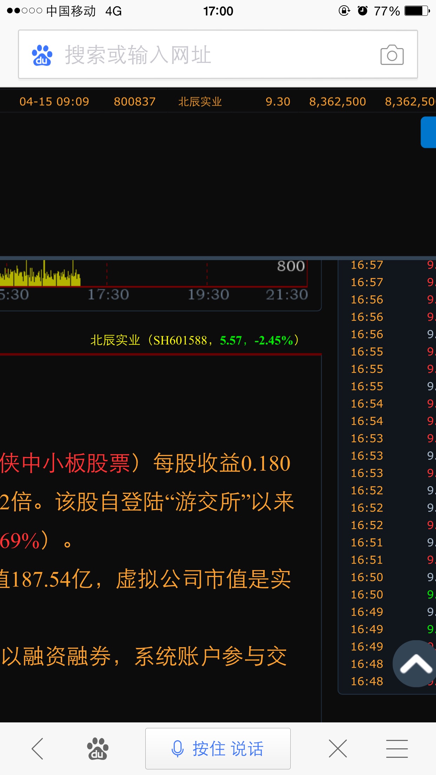Open the hamburger menu in the bottom bar
Image resolution: width=436 pixels, height=775 pixels.
397,748
